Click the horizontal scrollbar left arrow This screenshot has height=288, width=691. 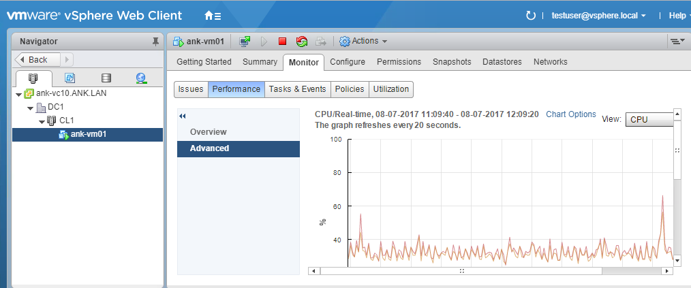coord(313,271)
